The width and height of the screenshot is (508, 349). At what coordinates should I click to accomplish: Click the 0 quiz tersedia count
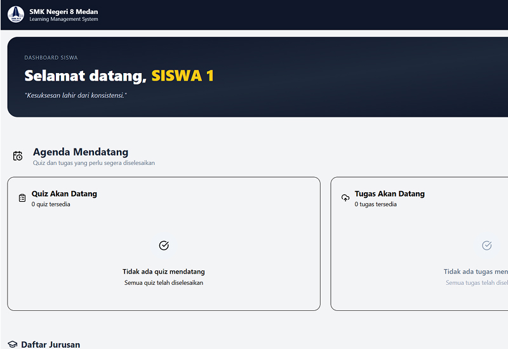point(51,204)
